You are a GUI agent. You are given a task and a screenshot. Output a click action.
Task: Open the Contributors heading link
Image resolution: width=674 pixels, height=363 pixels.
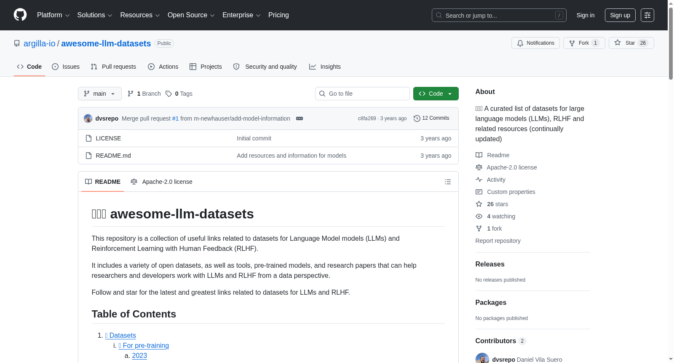tap(501, 341)
